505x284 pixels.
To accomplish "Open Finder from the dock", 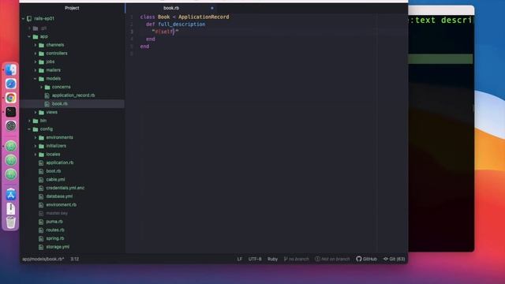I will pyautogui.click(x=11, y=70).
